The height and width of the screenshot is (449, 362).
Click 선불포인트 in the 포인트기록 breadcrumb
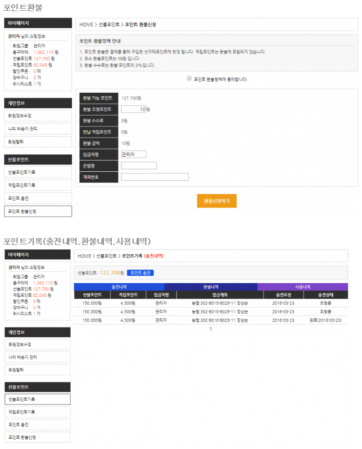click(x=106, y=256)
